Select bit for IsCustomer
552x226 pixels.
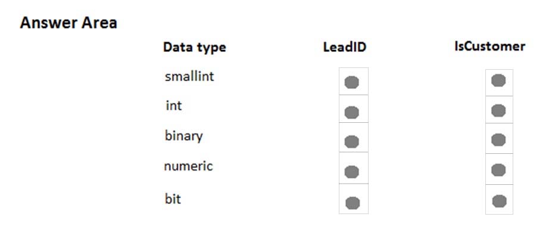click(x=499, y=202)
